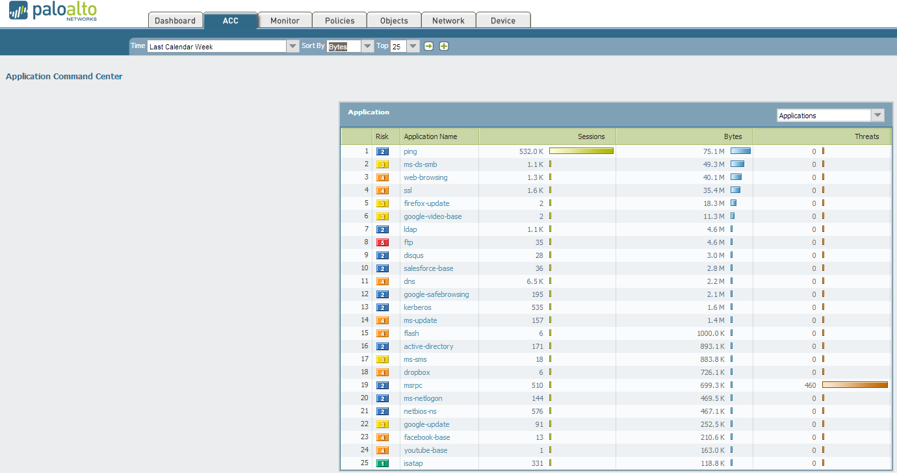Click the Top 25 value field
Image resolution: width=897 pixels, height=473 pixels.
[x=398, y=47]
